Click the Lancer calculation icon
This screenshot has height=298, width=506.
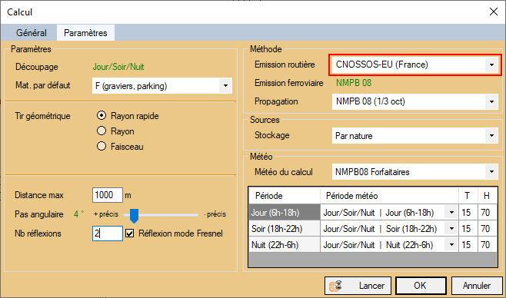coord(335,286)
